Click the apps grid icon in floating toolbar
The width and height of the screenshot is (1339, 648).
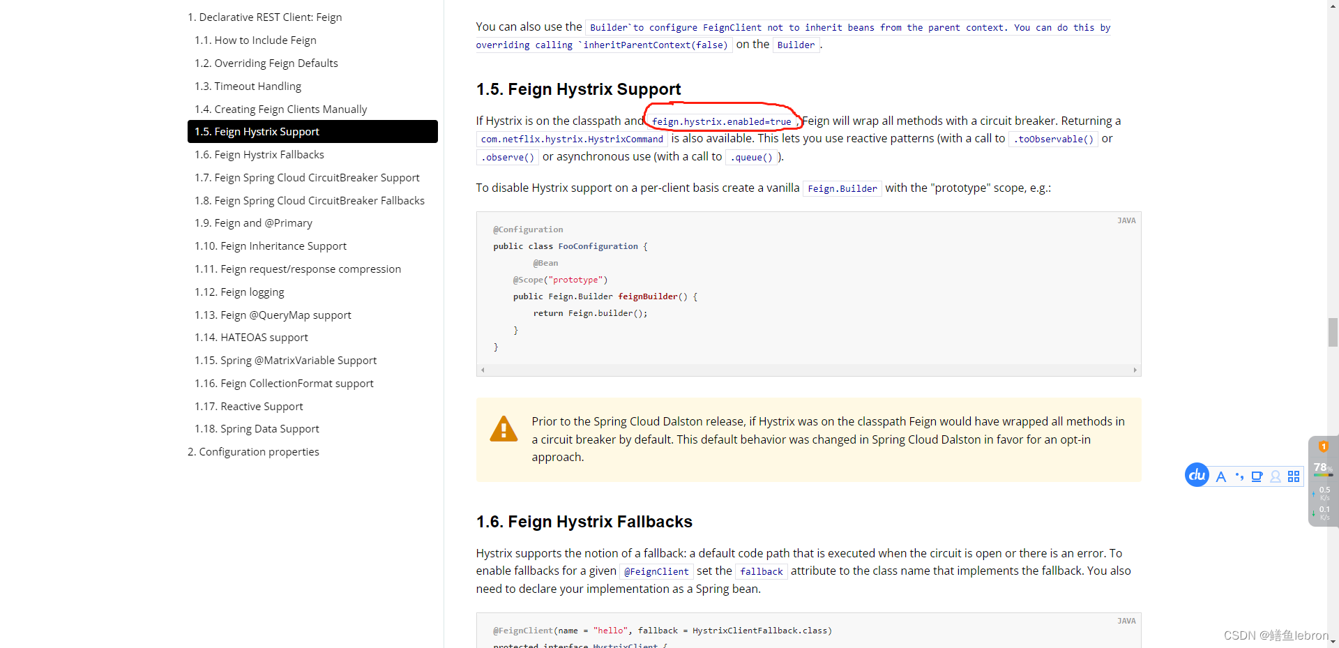click(1294, 476)
